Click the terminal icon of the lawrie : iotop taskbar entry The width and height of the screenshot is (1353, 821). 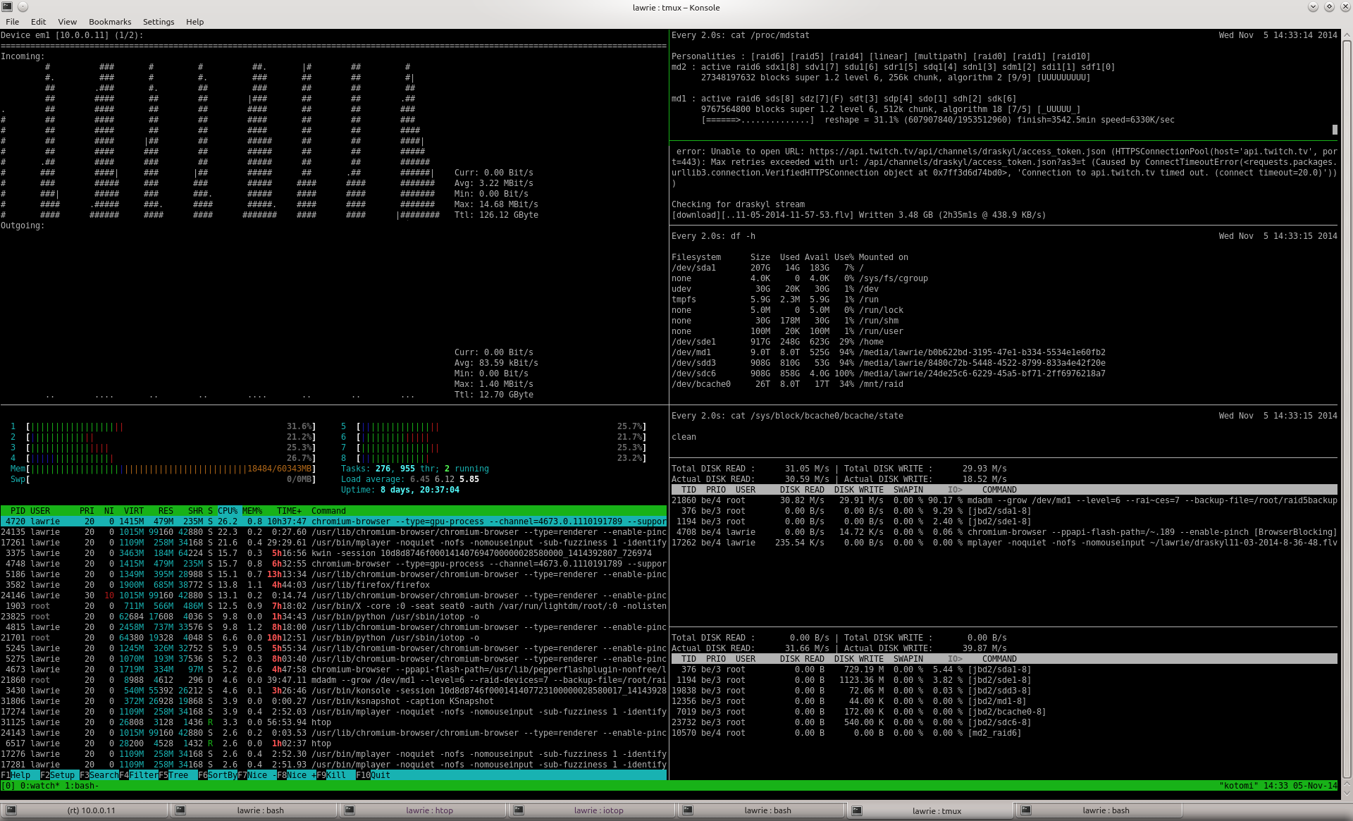point(519,810)
